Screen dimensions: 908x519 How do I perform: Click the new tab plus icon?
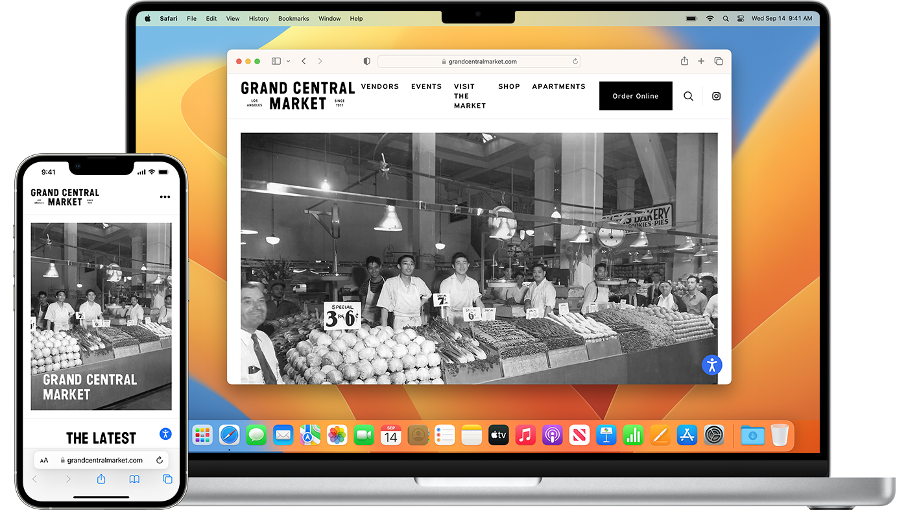coord(701,61)
